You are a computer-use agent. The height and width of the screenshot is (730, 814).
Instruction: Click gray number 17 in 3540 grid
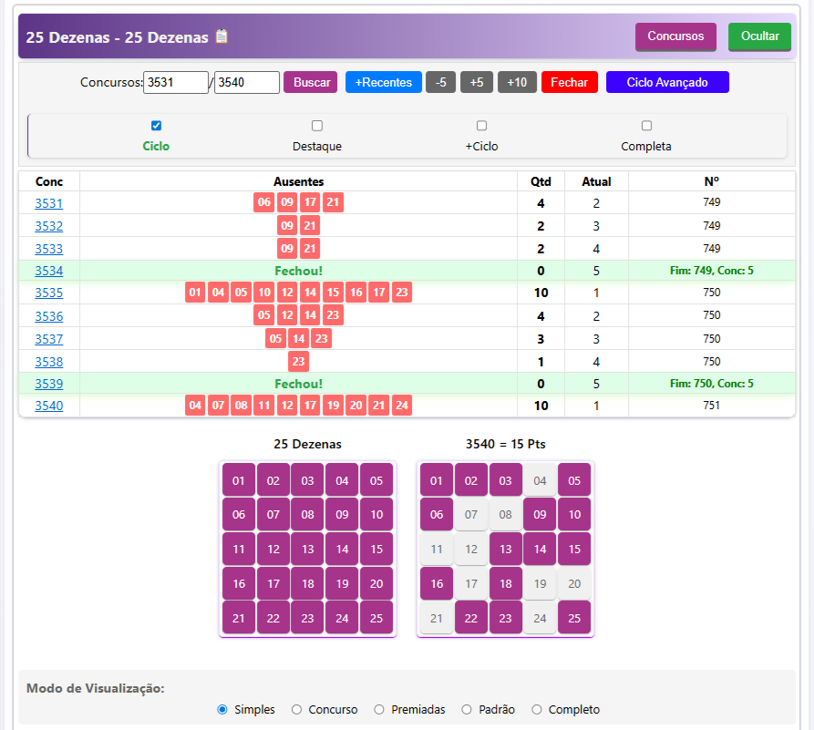click(471, 583)
